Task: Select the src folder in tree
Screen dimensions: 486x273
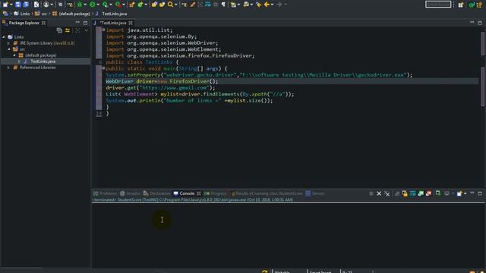Action: point(22,49)
